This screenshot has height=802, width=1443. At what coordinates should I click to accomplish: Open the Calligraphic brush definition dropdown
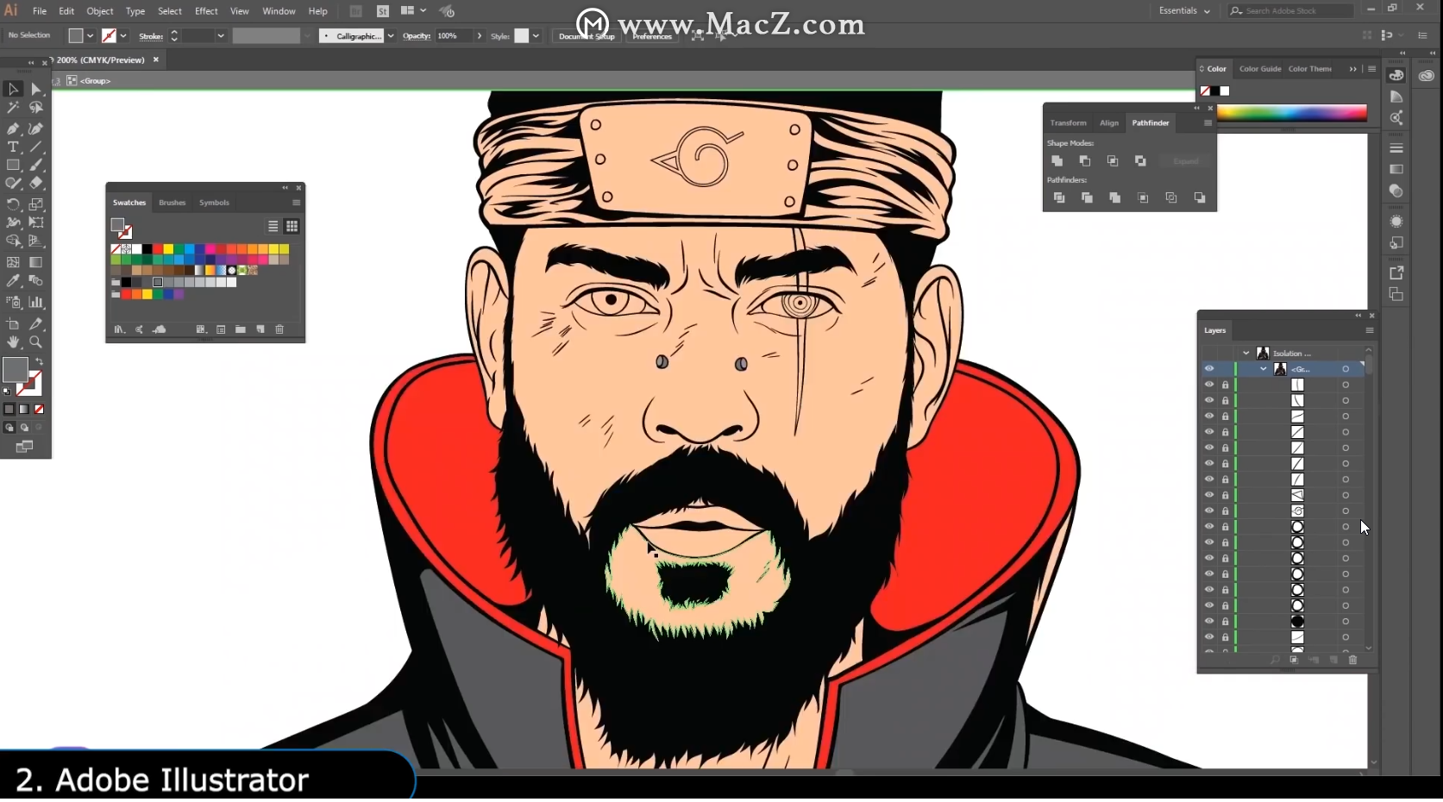[x=391, y=36]
